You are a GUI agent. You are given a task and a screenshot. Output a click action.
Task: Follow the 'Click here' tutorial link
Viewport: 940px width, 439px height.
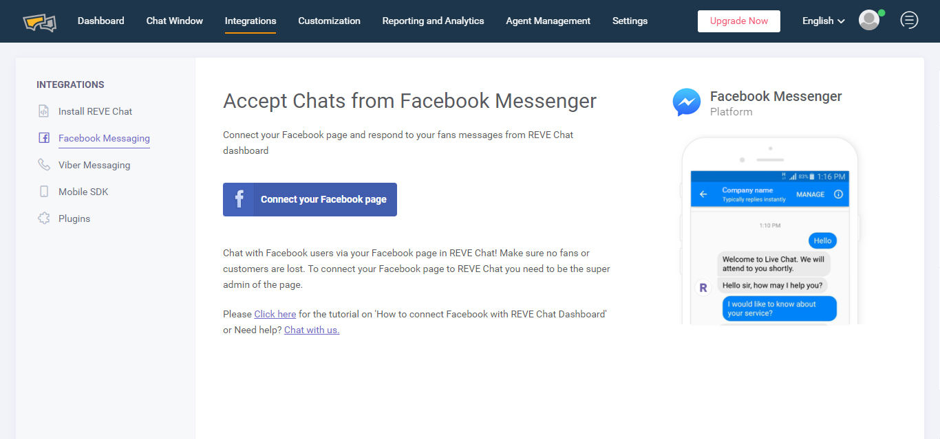(x=275, y=314)
